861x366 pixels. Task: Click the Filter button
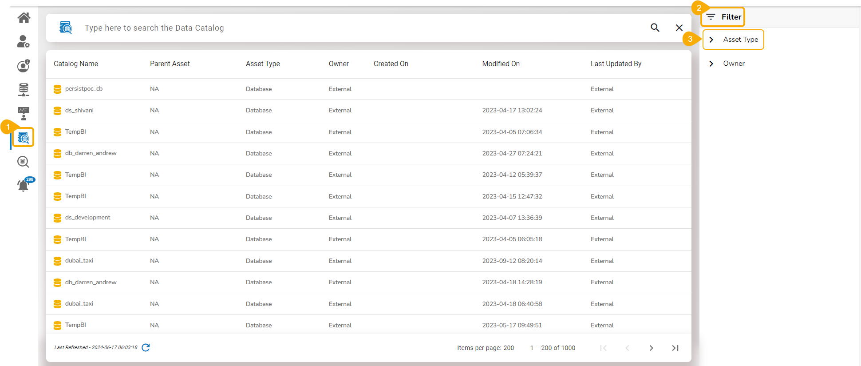point(723,17)
